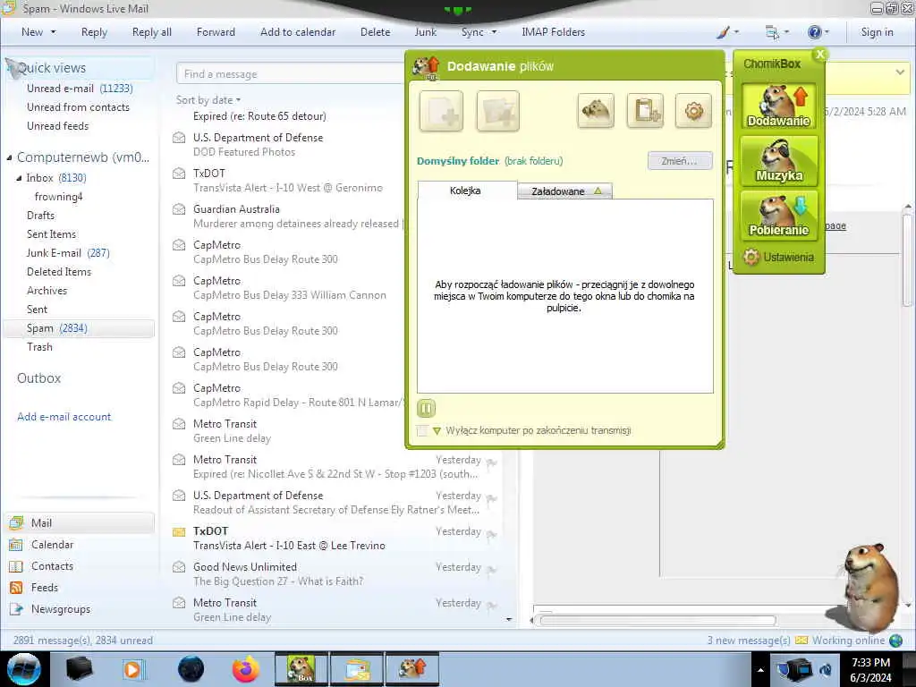
Task: Click the clipboard paste icon in Dodawanie plików
Action: coord(645,110)
